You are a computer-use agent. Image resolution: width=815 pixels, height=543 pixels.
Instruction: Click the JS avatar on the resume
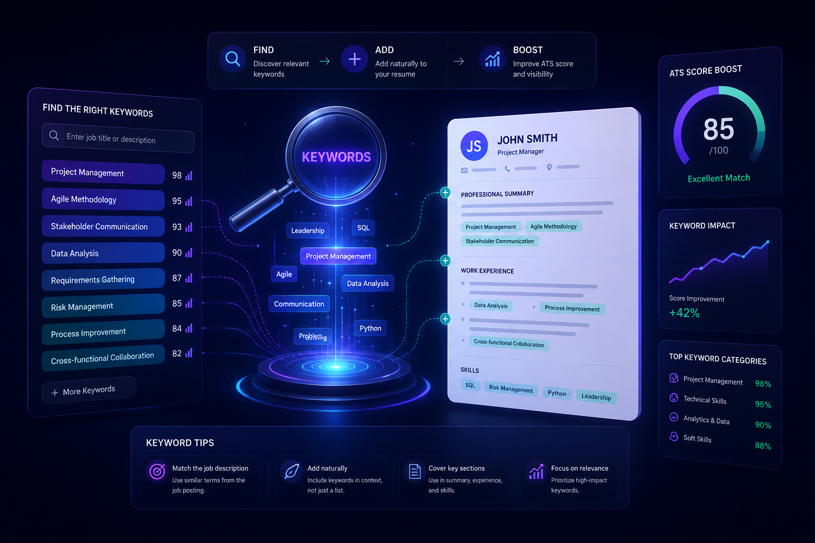point(474,146)
